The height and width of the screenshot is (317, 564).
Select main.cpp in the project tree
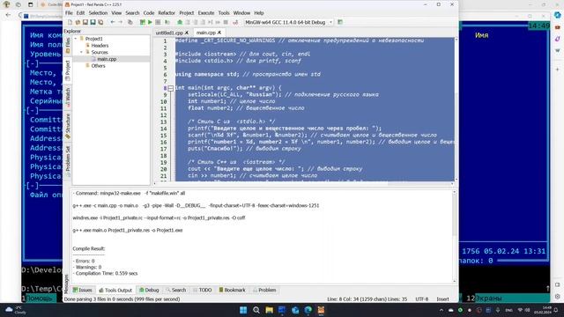pyautogui.click(x=107, y=59)
